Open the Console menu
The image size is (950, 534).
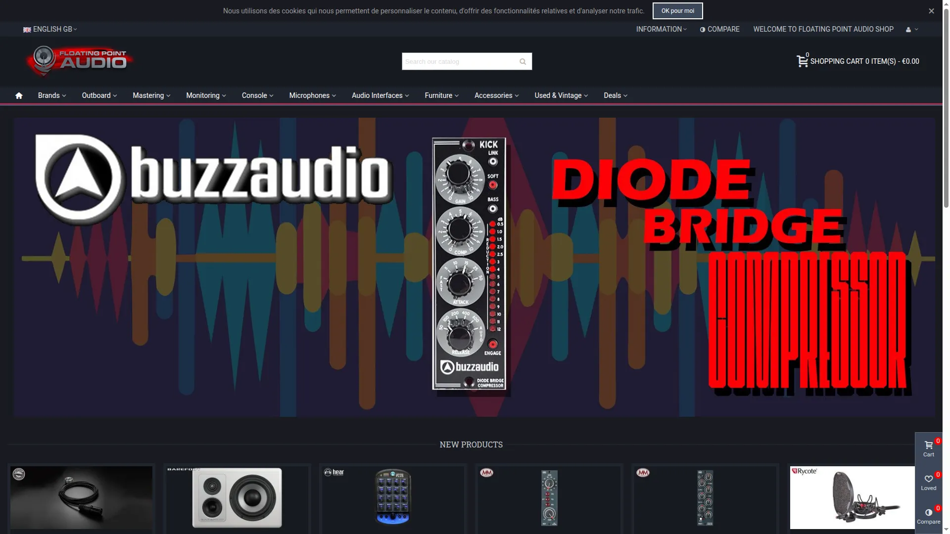257,96
